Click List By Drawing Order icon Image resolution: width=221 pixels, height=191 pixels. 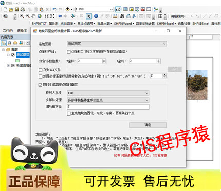point(4,43)
